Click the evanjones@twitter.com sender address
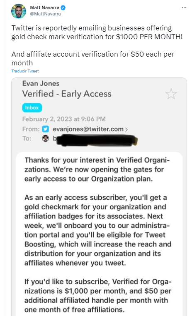This screenshot has width=192, height=316. coord(88,129)
